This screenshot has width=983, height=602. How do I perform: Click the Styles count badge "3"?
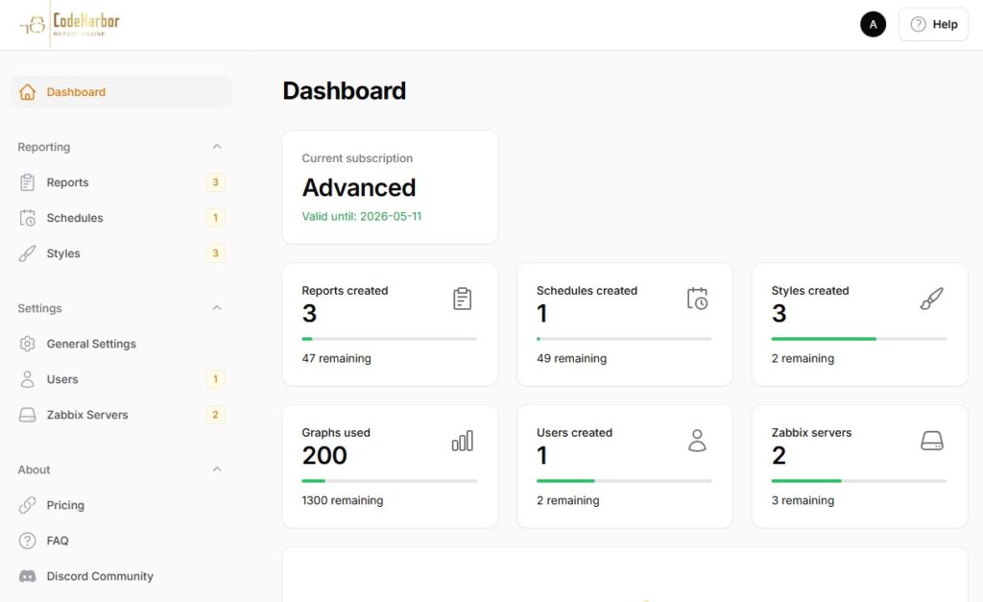coord(215,253)
